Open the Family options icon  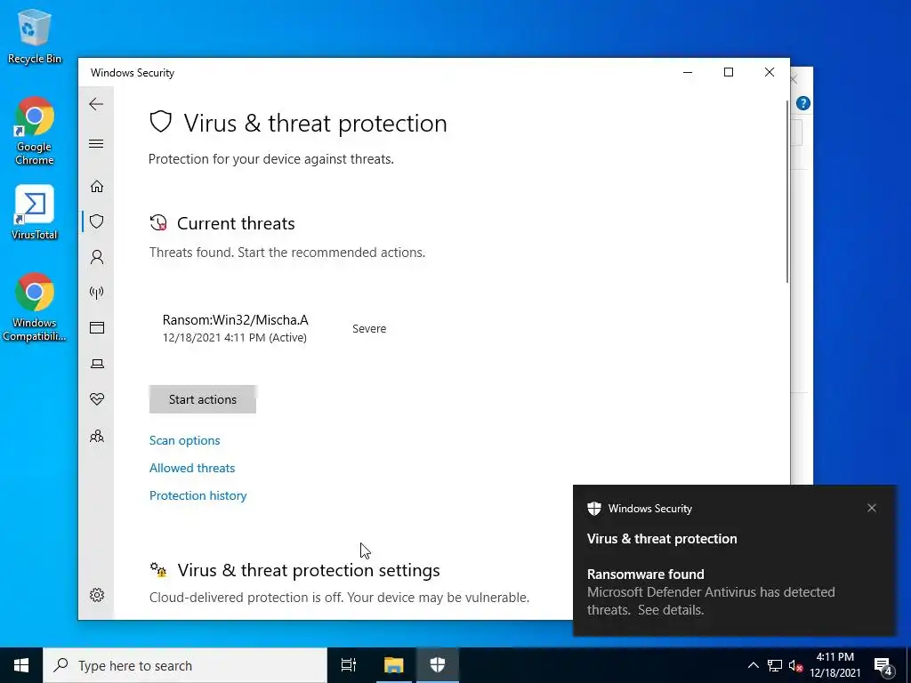[x=97, y=436]
